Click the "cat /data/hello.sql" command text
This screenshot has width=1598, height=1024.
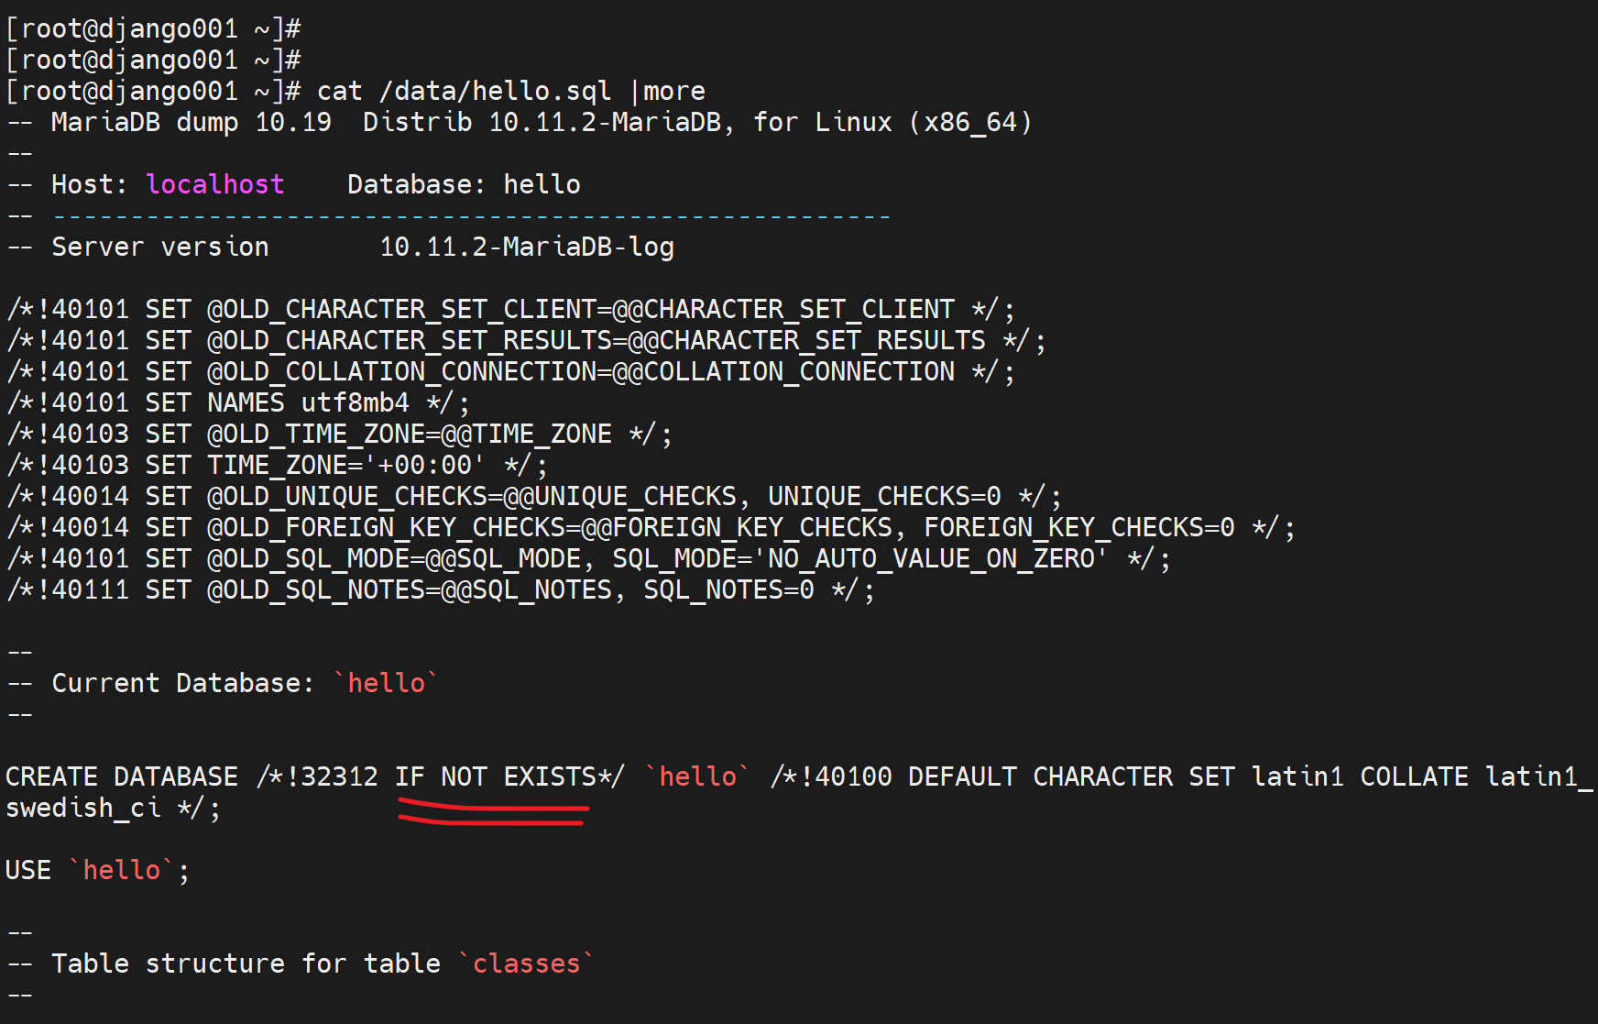[x=463, y=91]
